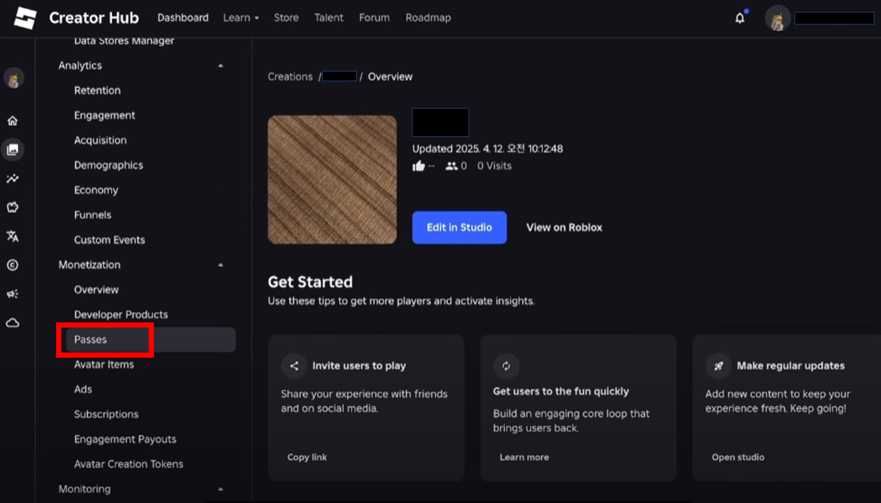Click Learn more on the core loop card
This screenshot has height=503, width=881.
(x=524, y=457)
